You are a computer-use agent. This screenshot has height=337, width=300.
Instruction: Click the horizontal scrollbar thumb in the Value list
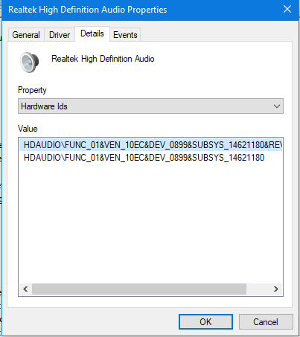(x=139, y=289)
